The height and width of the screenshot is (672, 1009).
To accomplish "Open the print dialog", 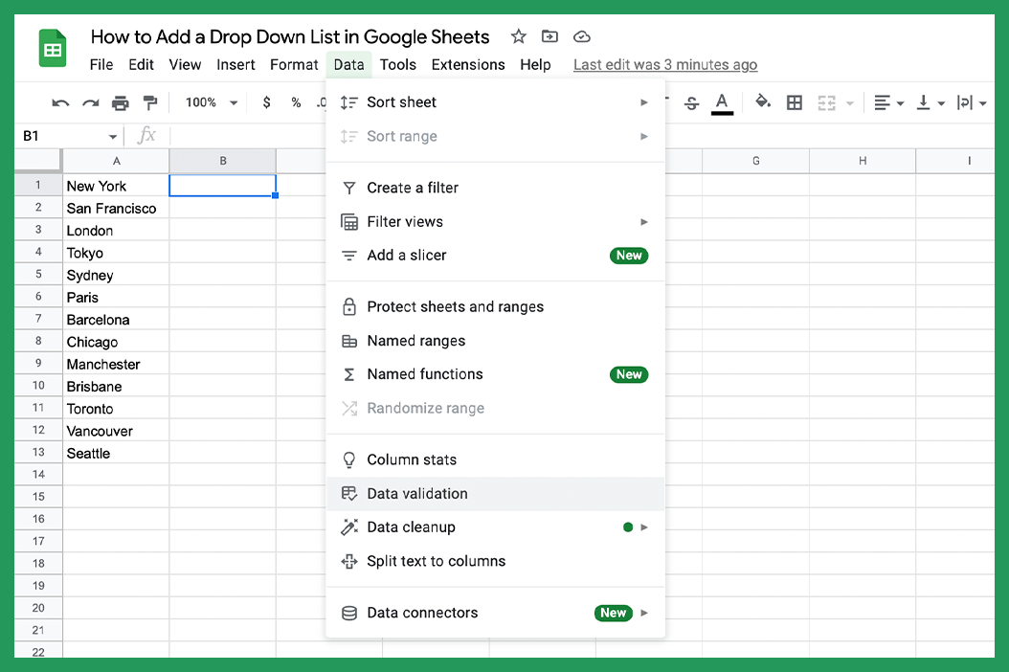I will pos(119,102).
